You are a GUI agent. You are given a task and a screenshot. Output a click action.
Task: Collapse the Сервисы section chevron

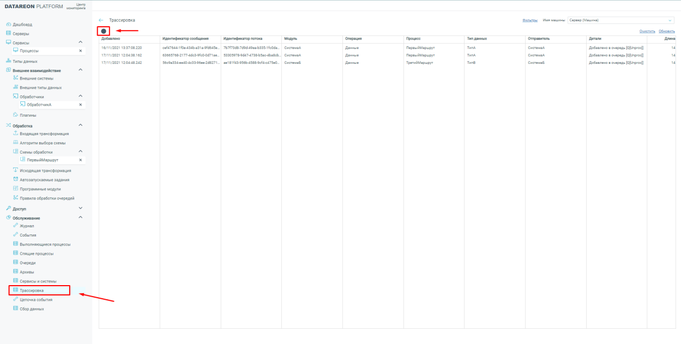(x=81, y=42)
